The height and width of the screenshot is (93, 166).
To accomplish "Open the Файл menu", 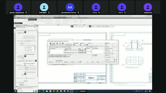I will [17, 16].
